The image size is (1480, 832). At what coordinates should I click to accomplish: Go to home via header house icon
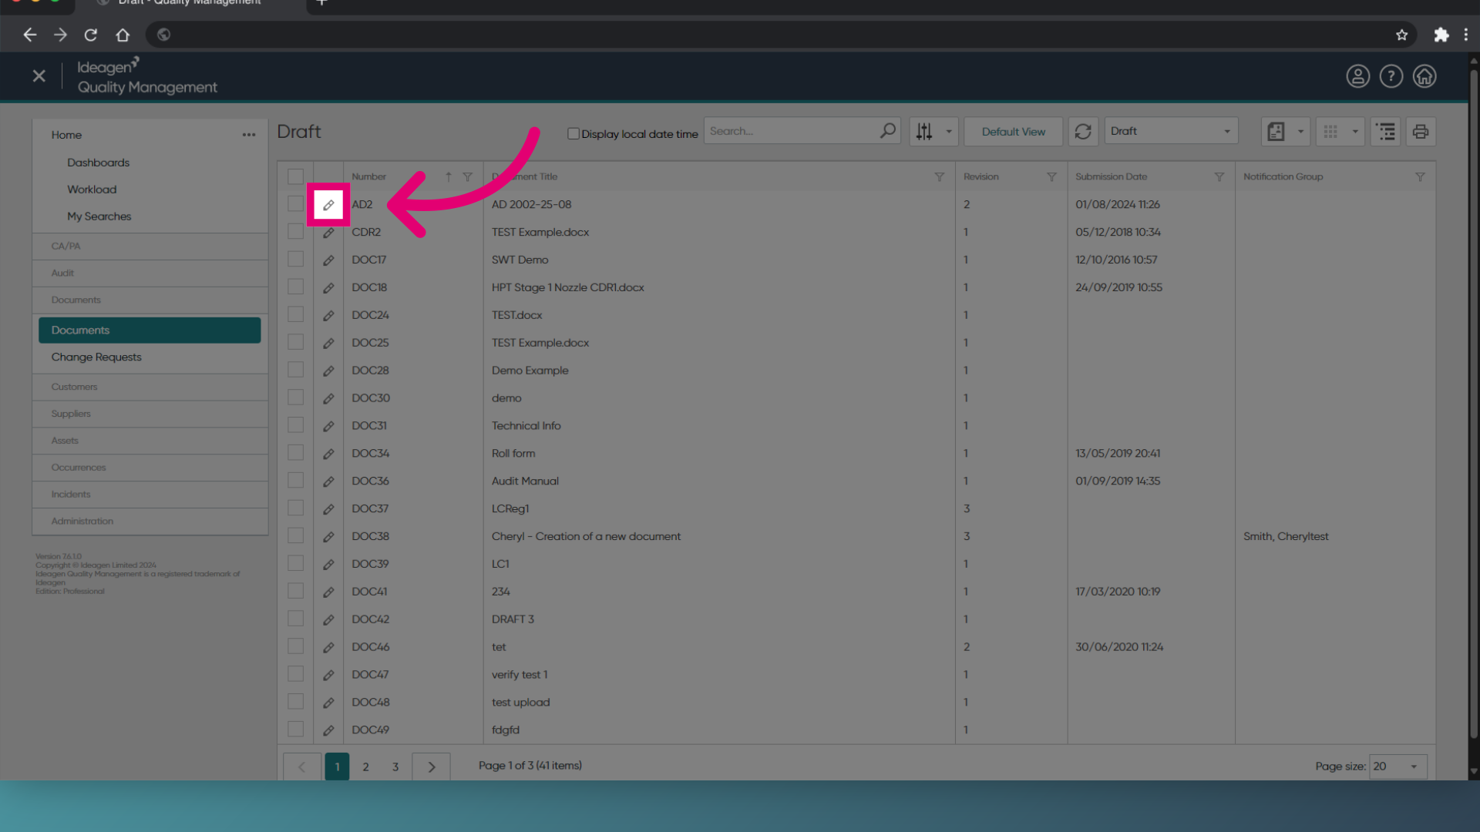[x=1424, y=76]
